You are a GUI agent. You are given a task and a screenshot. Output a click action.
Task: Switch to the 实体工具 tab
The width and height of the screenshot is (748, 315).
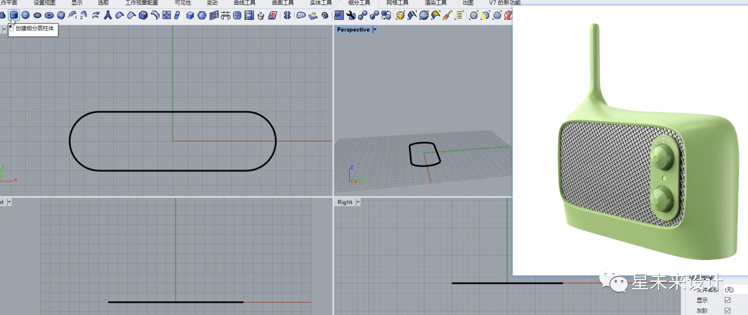coord(321,3)
